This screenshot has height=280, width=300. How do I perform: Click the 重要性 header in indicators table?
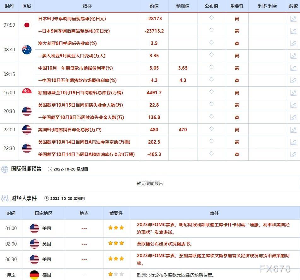click(237, 6)
